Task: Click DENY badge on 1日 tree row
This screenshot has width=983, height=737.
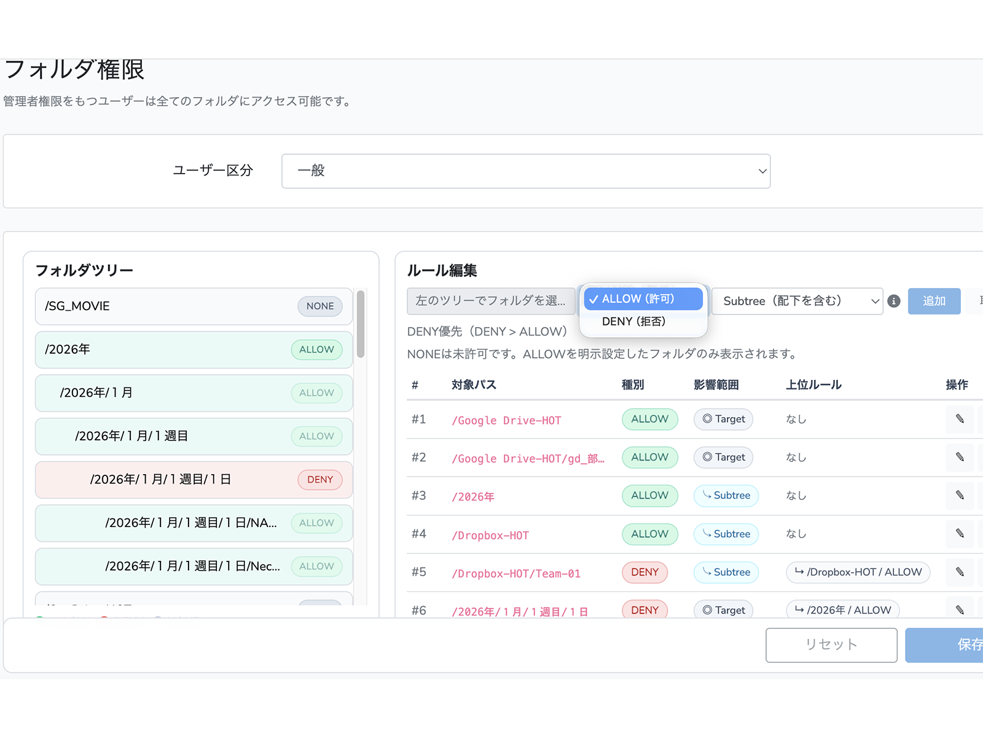Action: pyautogui.click(x=320, y=480)
